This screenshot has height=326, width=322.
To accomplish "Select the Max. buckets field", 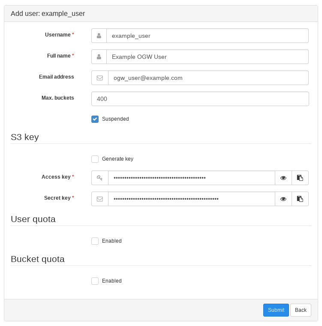I will (x=200, y=99).
